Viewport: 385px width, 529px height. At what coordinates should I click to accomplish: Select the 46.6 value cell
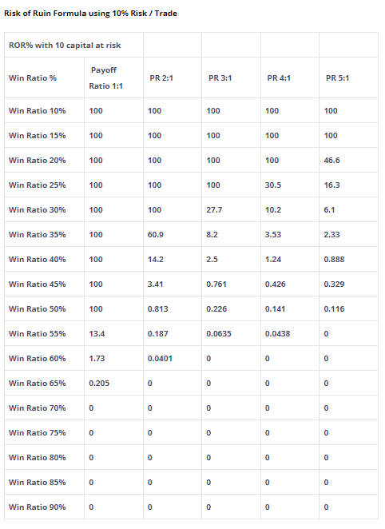(x=348, y=160)
